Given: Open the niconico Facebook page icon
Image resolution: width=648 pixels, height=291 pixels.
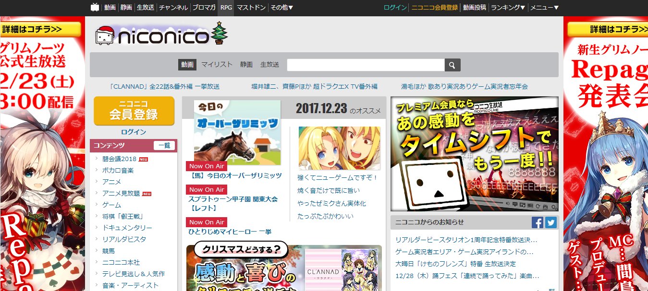Looking at the screenshot, I should click(x=538, y=222).
